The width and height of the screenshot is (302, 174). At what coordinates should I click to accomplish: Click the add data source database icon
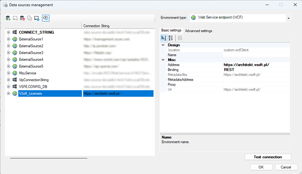pyautogui.click(x=8, y=18)
